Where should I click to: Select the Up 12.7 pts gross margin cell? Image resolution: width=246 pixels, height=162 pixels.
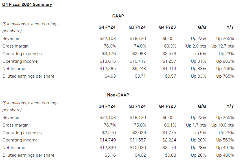222,46
